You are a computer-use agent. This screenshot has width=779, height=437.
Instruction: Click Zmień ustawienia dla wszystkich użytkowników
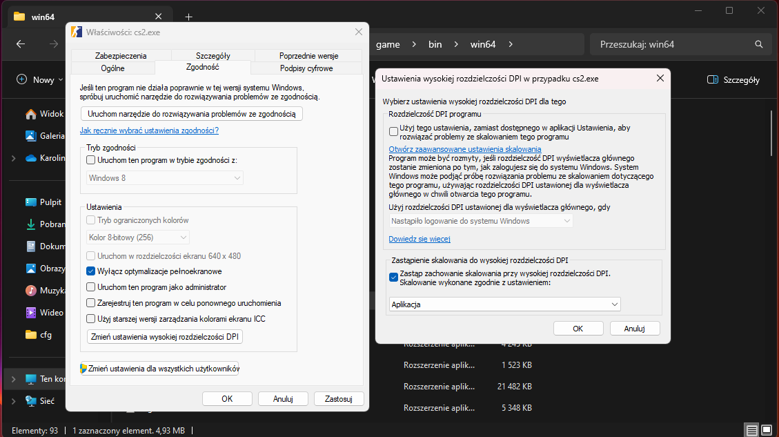click(159, 369)
